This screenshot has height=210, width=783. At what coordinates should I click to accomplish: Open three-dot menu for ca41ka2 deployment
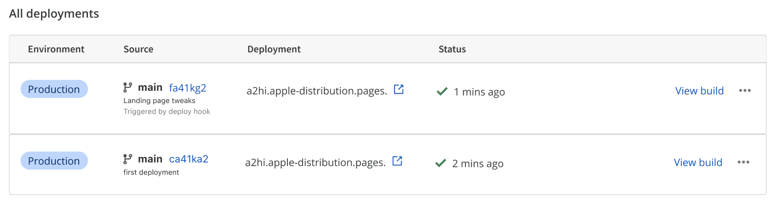(x=743, y=163)
